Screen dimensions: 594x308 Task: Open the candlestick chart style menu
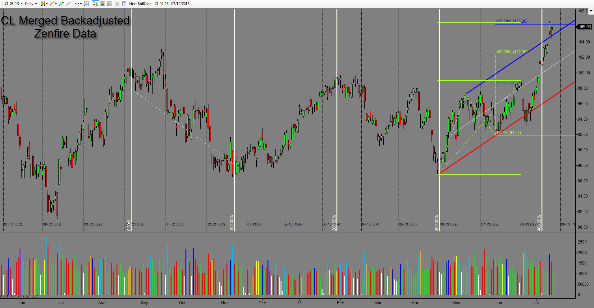(44, 4)
